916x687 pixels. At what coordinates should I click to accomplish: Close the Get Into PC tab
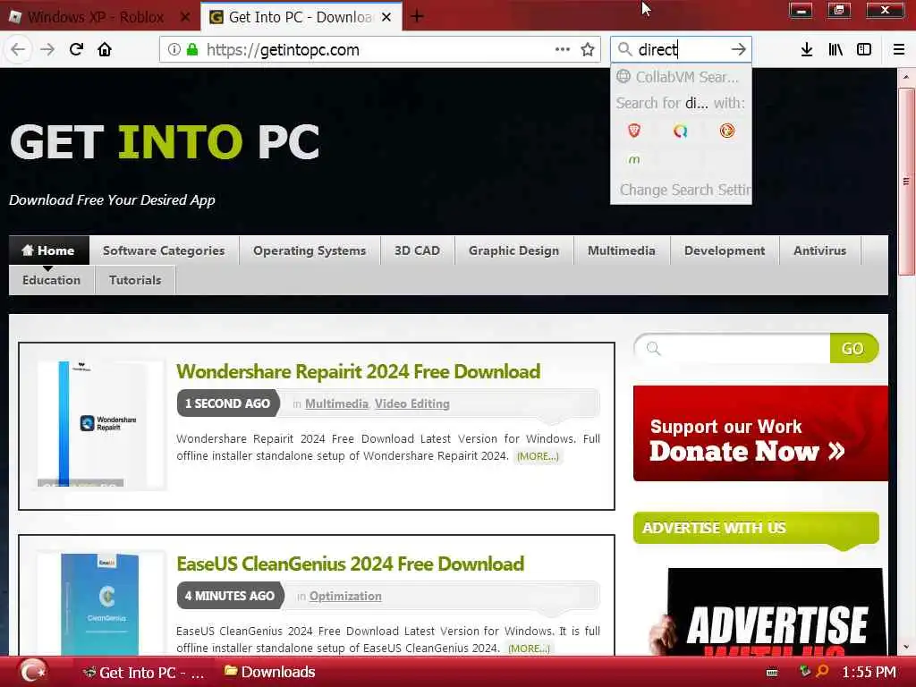tap(386, 17)
